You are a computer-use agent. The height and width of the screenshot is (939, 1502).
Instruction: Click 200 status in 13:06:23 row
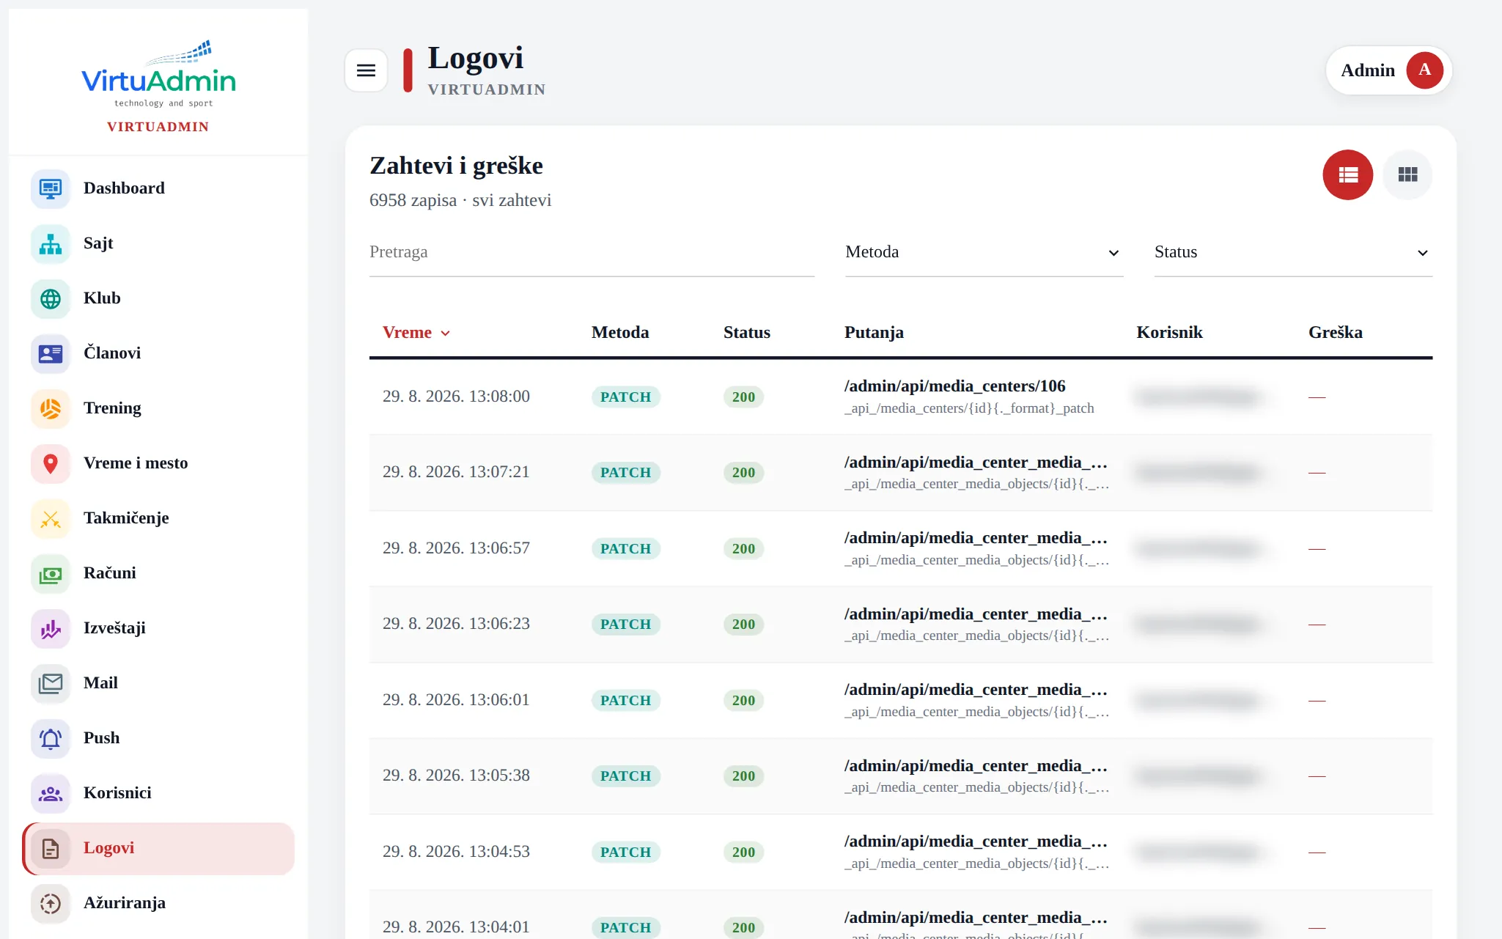point(743,625)
